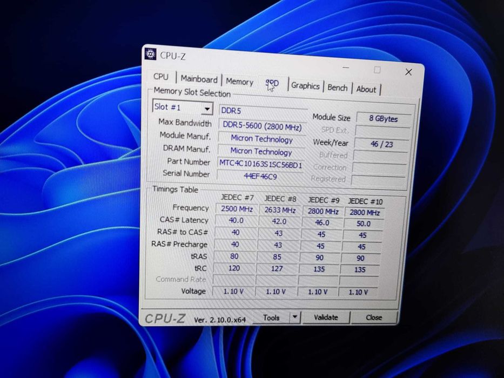The image size is (504, 378).
Task: Click the empty Correction field
Action: (x=380, y=168)
